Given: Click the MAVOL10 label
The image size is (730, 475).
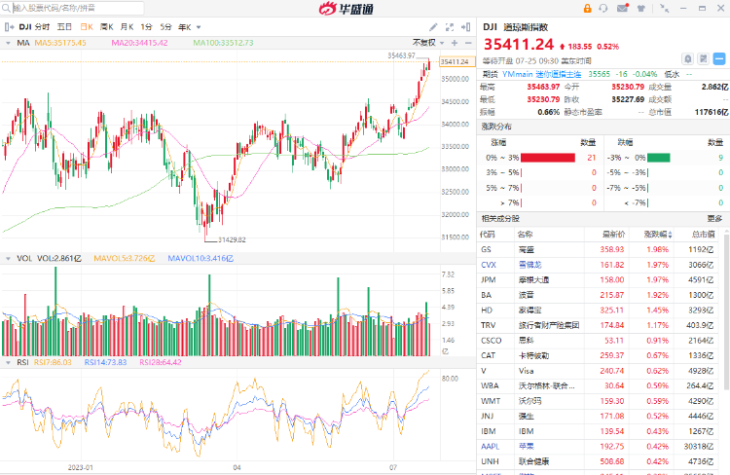Looking at the screenshot, I should tap(201, 259).
